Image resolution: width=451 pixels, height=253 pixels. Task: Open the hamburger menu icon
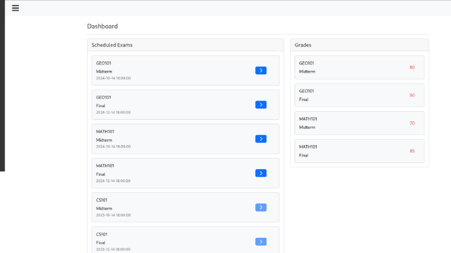[15, 8]
